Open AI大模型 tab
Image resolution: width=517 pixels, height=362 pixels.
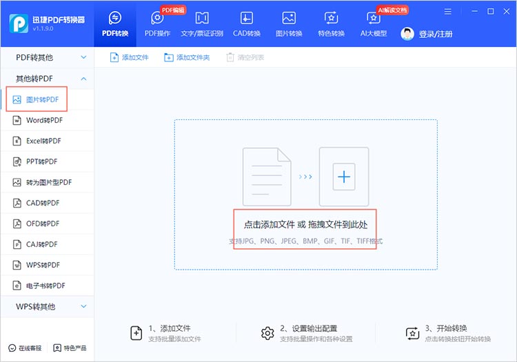373,23
